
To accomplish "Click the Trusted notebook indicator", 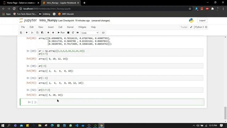I will point(184,27).
